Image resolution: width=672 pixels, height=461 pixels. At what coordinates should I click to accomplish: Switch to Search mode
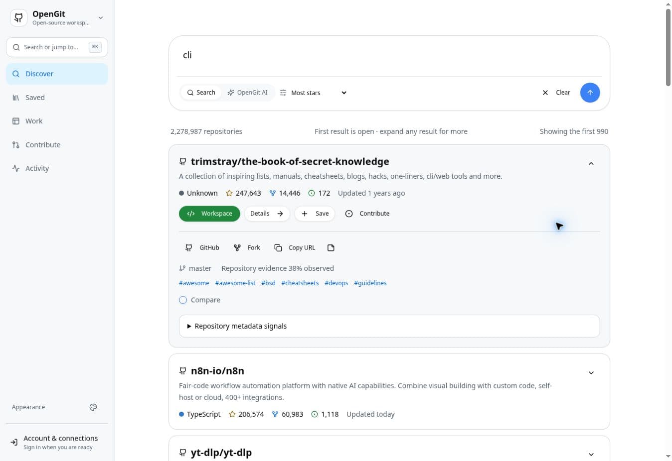[201, 93]
